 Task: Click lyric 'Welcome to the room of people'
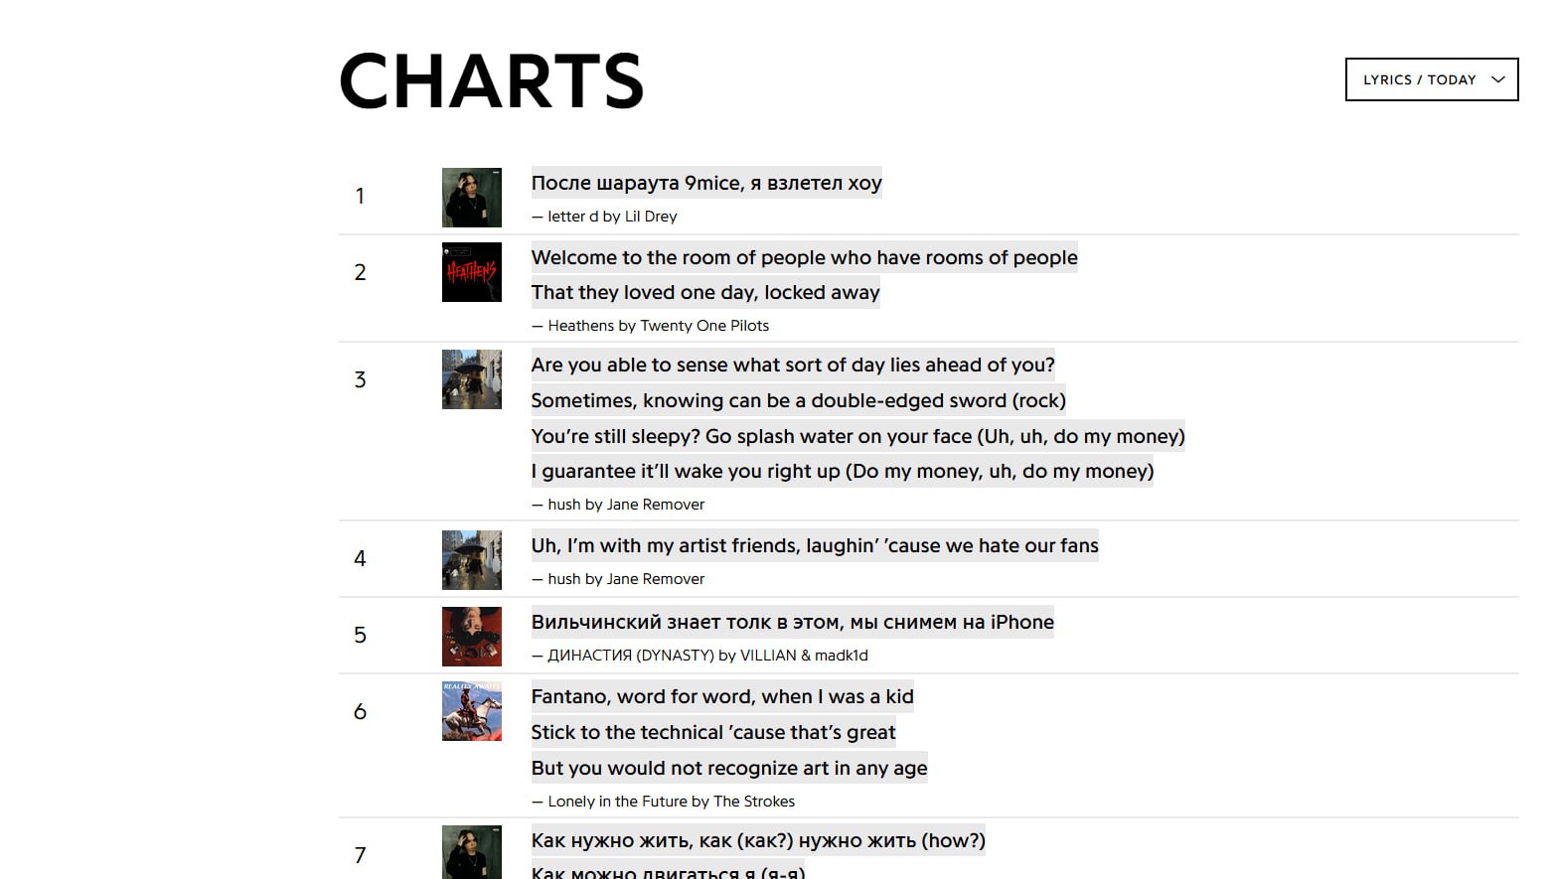tap(804, 257)
